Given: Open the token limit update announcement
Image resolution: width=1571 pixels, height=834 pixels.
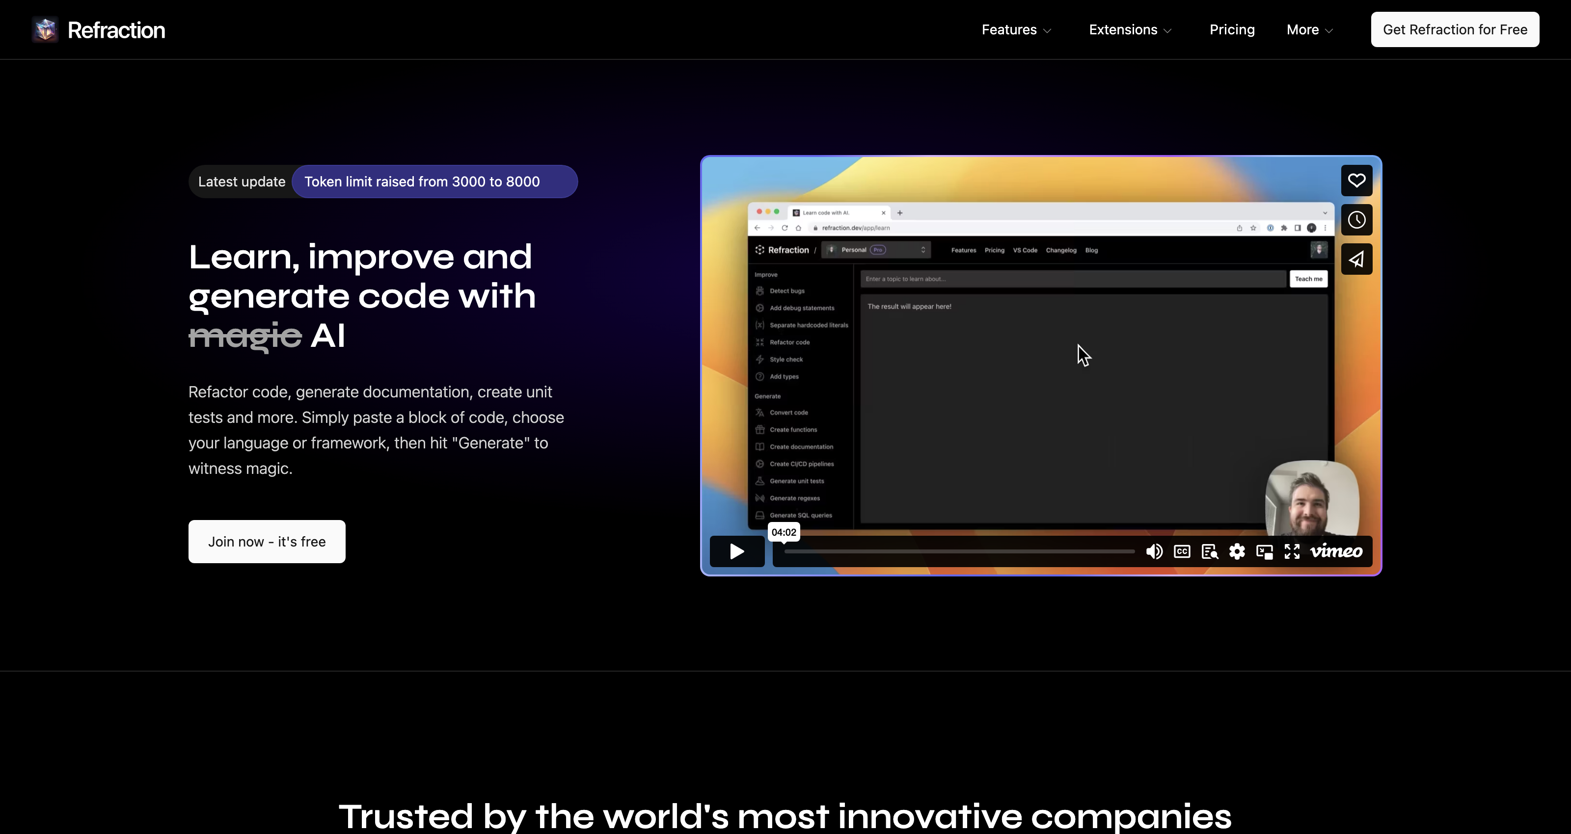Looking at the screenshot, I should click(434, 182).
